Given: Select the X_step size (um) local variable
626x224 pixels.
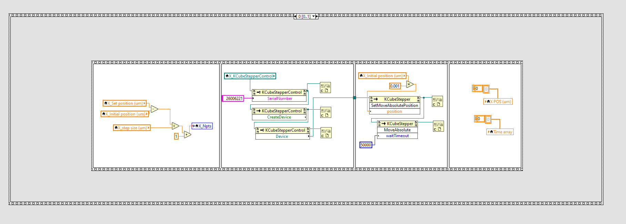Looking at the screenshot, I should click(132, 128).
